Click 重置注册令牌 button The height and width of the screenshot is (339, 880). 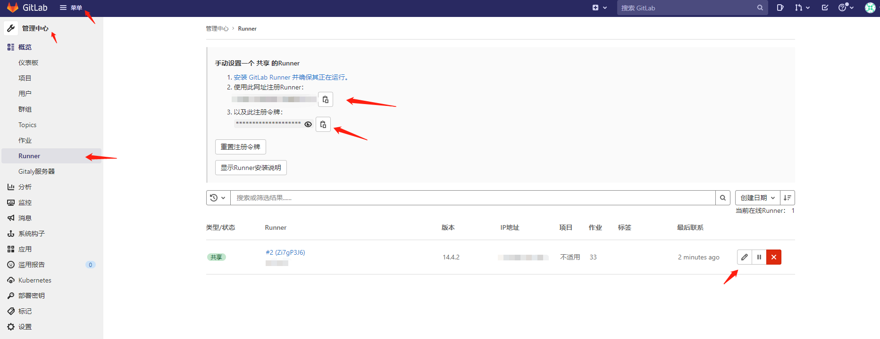241,147
